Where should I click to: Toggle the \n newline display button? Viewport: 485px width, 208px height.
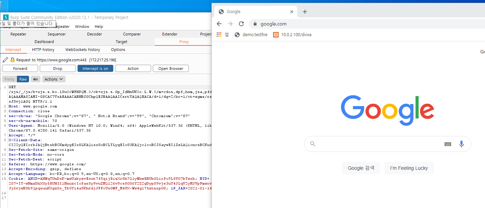(x=35, y=79)
